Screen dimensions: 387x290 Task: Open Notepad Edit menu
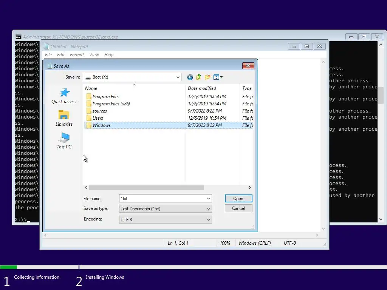[x=61, y=55]
